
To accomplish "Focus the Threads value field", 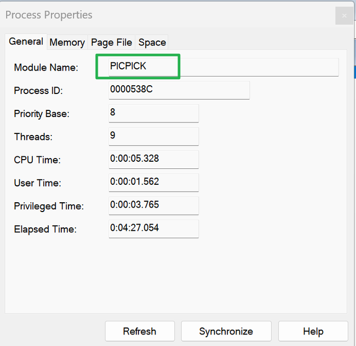I will pos(153,136).
